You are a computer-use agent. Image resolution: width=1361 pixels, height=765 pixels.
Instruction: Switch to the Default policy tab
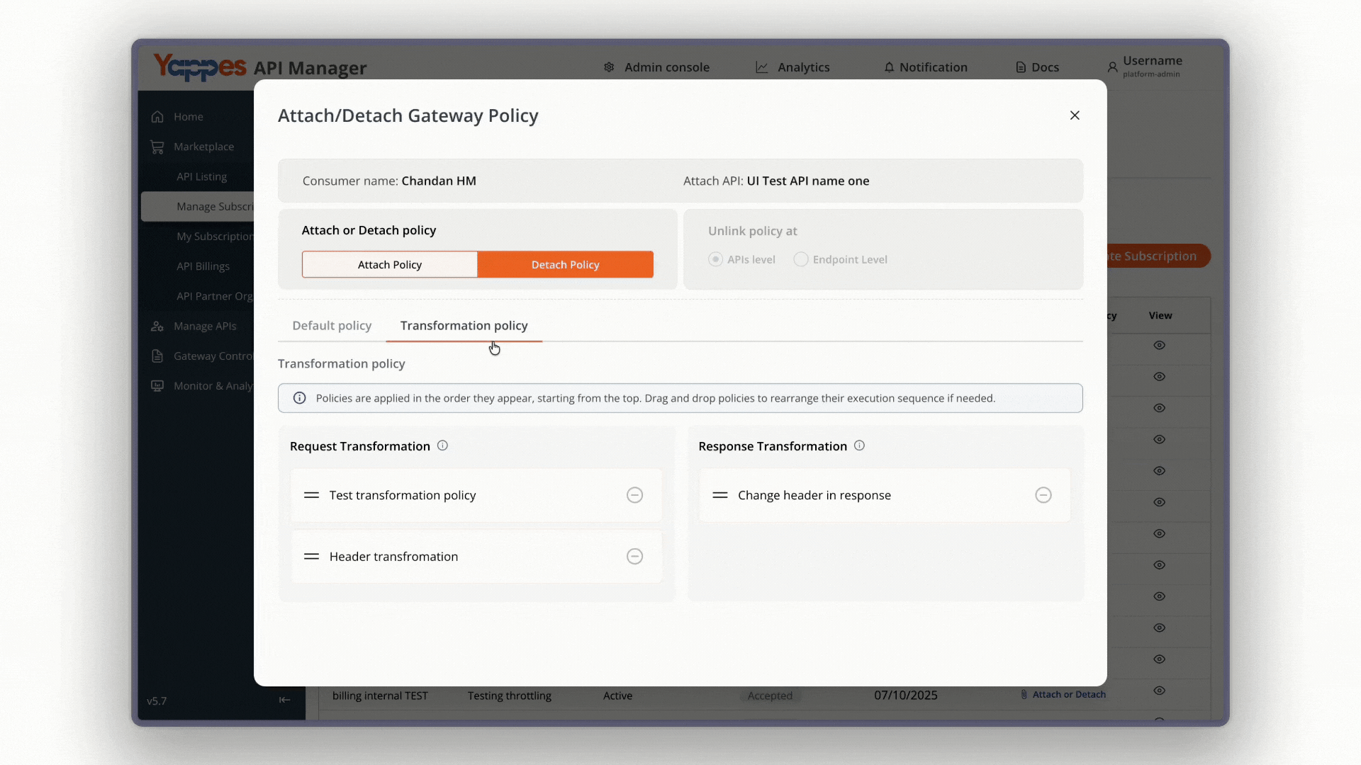[332, 326]
